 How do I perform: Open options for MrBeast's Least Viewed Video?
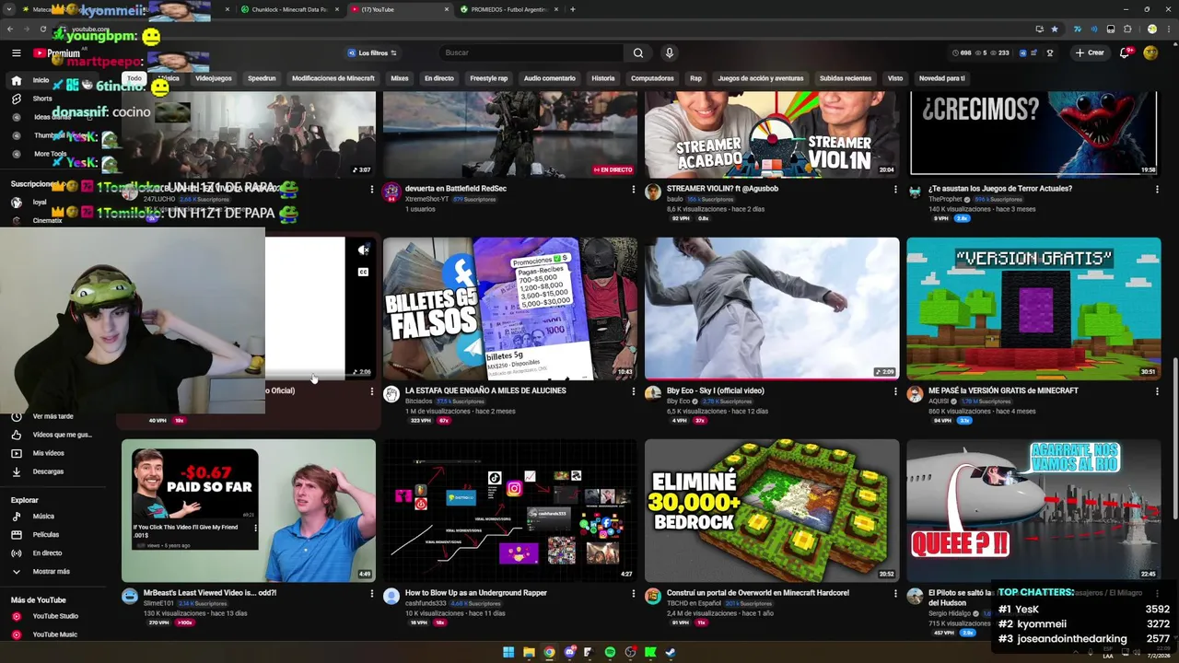point(371,594)
